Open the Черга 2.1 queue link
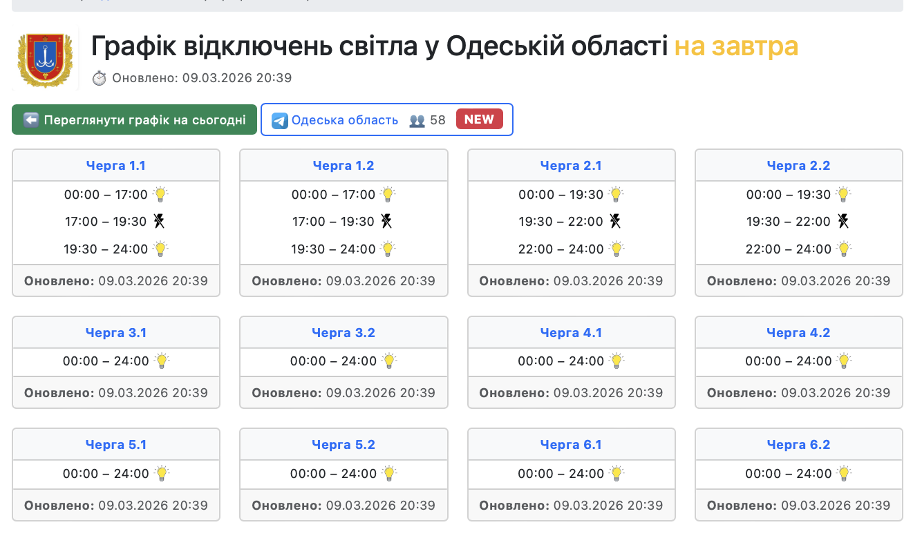 (x=571, y=166)
